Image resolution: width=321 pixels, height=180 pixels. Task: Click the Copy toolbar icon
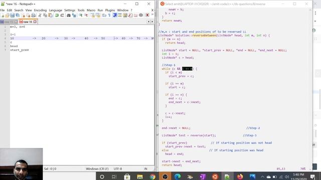(45, 15)
